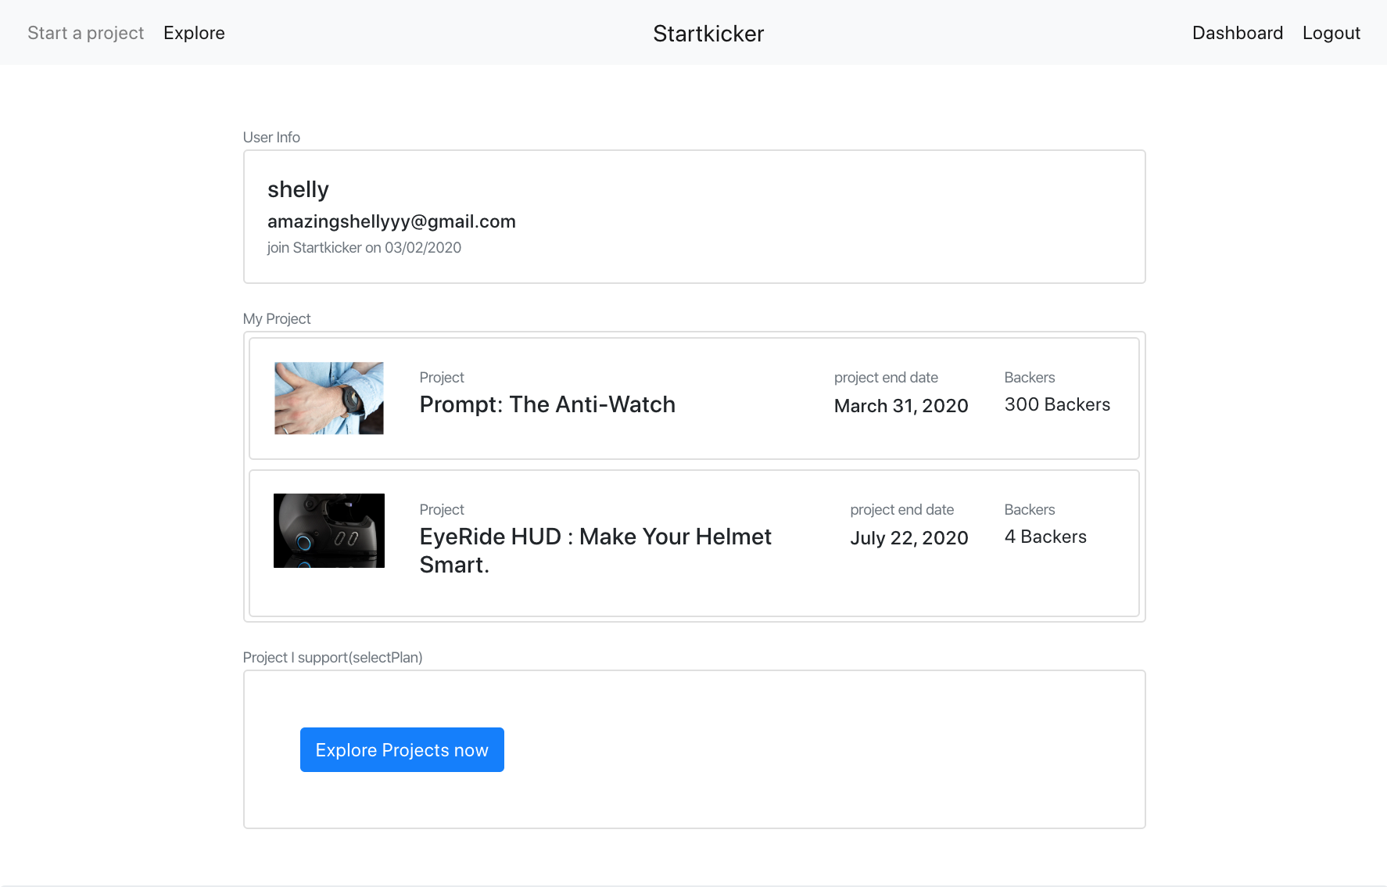This screenshot has height=887, width=1387.
Task: Click the My Project section label
Action: click(277, 319)
